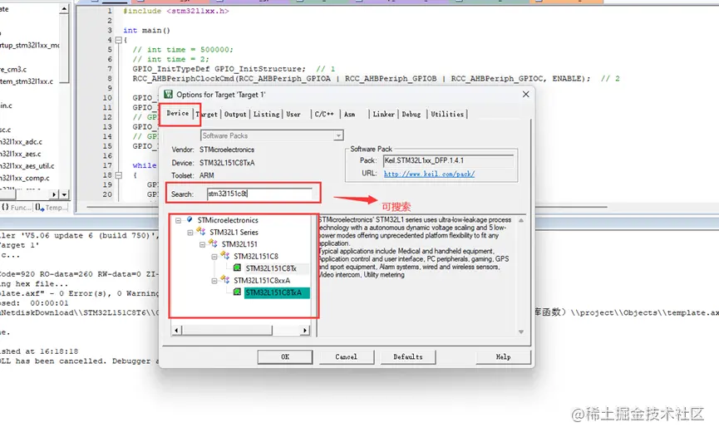This screenshot has width=719, height=437.
Task: Click the project pane scroll-right arrow
Action: (55, 194)
